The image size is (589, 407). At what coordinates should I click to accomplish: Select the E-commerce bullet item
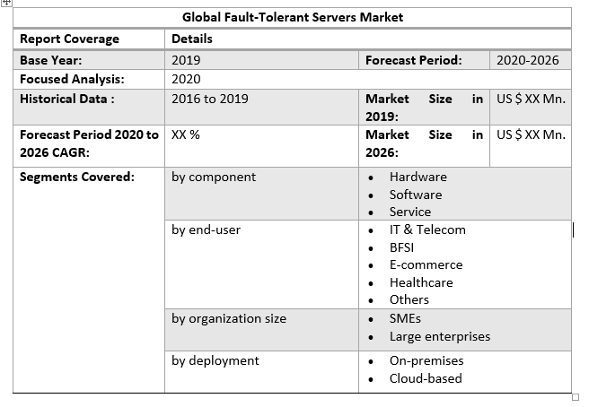pos(426,264)
